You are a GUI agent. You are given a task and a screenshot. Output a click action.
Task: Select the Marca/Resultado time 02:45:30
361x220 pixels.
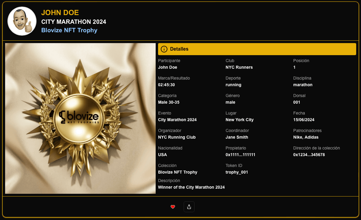167,85
